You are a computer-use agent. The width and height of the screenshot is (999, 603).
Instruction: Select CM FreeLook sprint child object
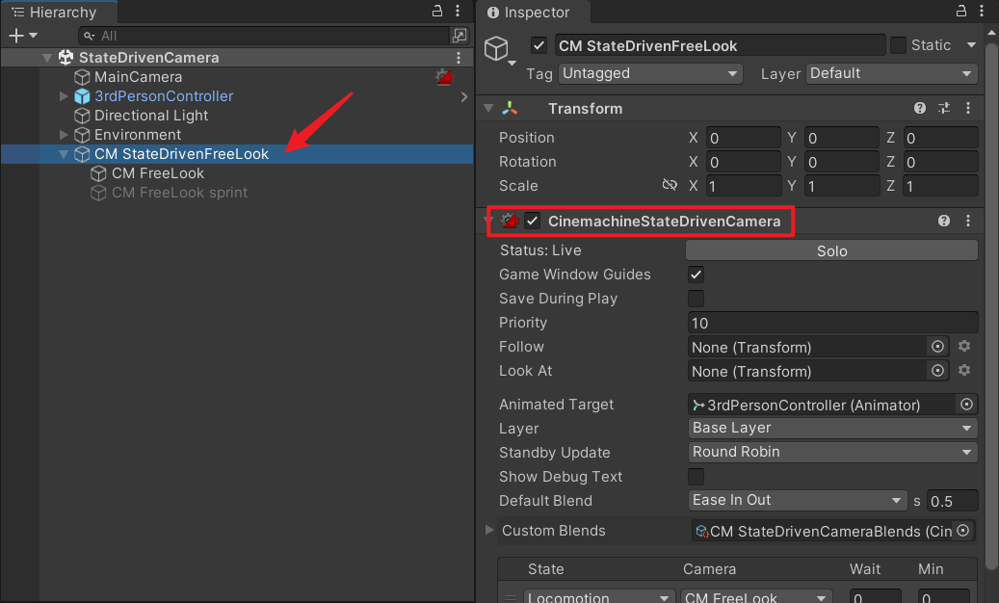coord(179,193)
